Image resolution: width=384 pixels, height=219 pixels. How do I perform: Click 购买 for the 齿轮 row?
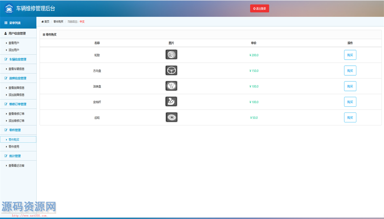[x=350, y=118]
